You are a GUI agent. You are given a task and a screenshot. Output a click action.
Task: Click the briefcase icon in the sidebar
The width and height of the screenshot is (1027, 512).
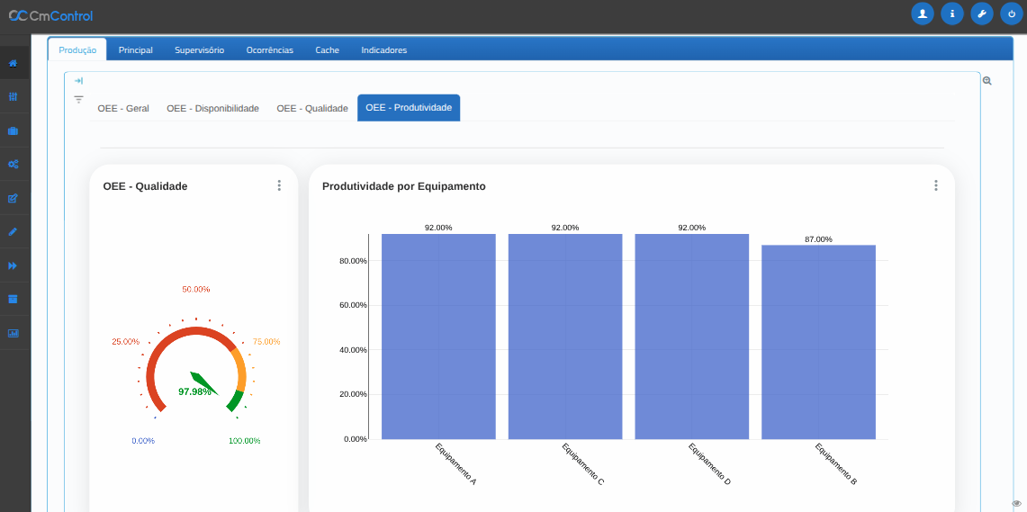[x=13, y=131]
